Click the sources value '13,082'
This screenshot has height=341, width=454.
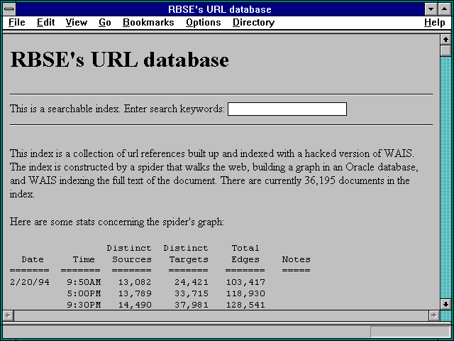(135, 282)
